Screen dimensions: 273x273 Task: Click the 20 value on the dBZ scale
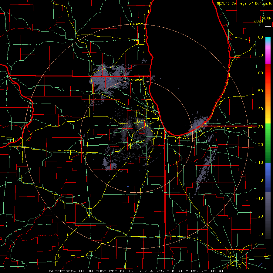(261, 144)
